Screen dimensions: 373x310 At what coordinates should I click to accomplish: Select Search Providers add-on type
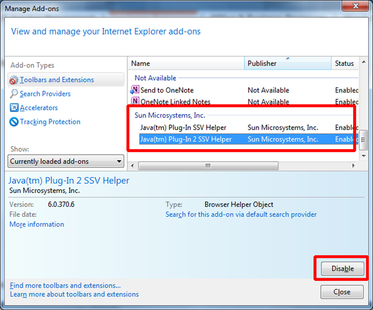45,94
